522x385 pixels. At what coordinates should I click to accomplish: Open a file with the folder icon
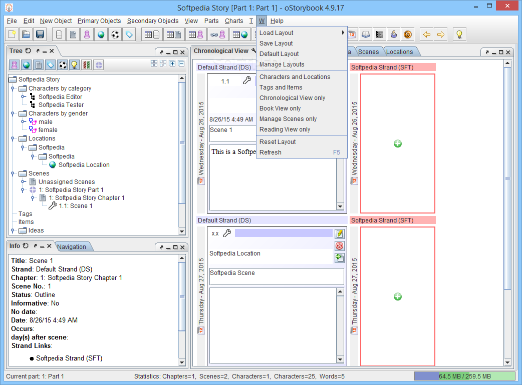tap(26, 34)
